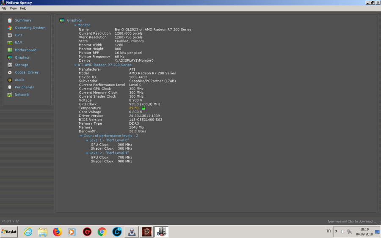381x238 pixels.
Task: Open the Motherboard section
Action: (25, 50)
